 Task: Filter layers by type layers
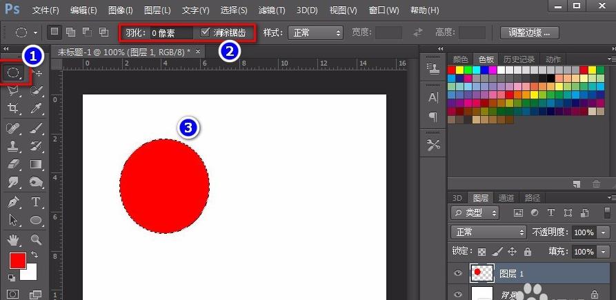pos(550,213)
